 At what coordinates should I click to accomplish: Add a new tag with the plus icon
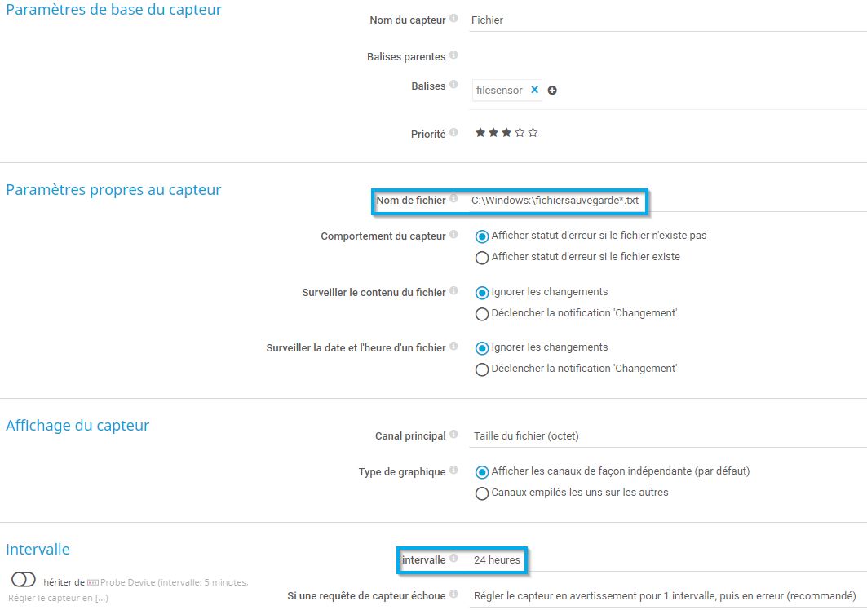552,91
